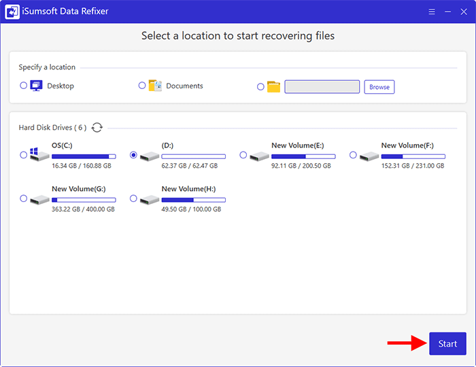This screenshot has height=367, width=476.
Task: Click the (D:) drive name
Action: (167, 145)
